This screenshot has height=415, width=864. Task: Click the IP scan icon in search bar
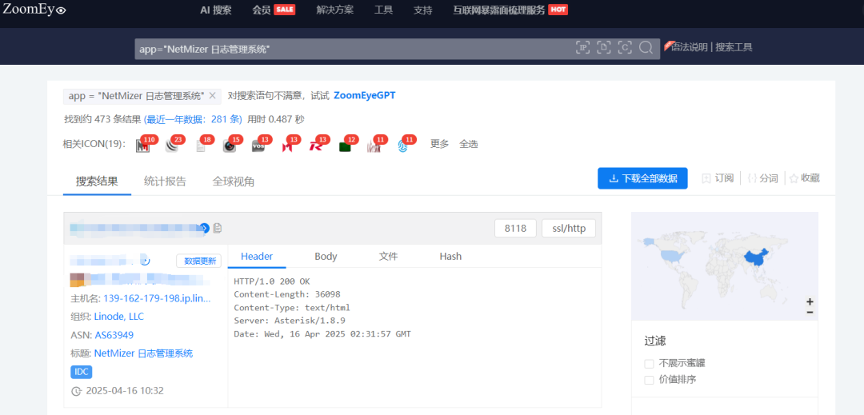583,47
